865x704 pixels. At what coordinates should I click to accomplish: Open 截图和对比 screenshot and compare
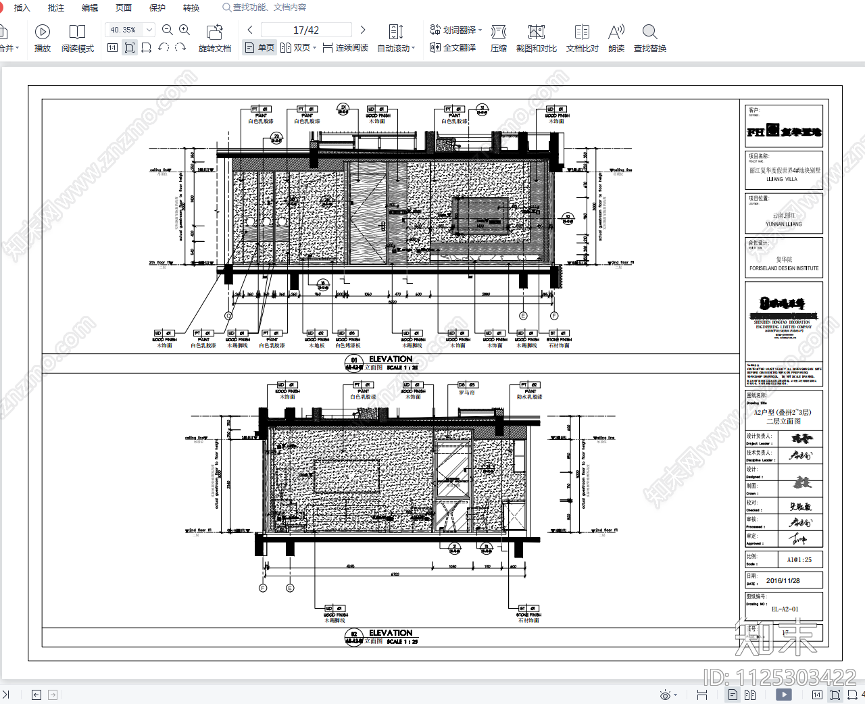point(537,39)
